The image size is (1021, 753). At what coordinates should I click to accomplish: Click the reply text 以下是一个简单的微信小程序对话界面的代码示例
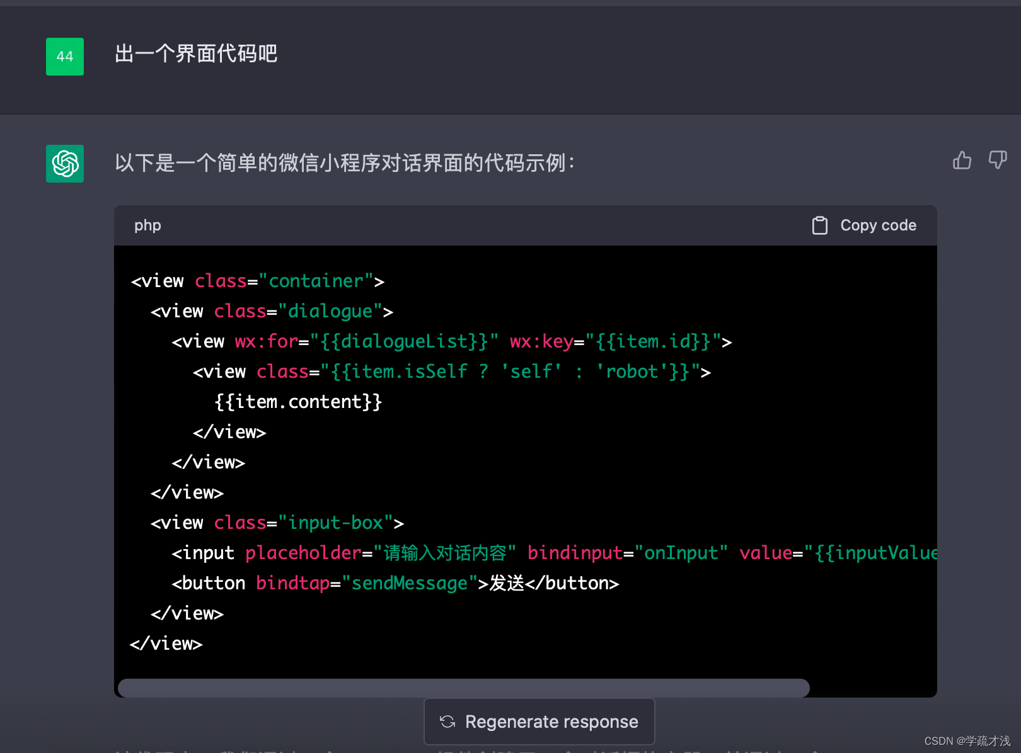tap(345, 163)
